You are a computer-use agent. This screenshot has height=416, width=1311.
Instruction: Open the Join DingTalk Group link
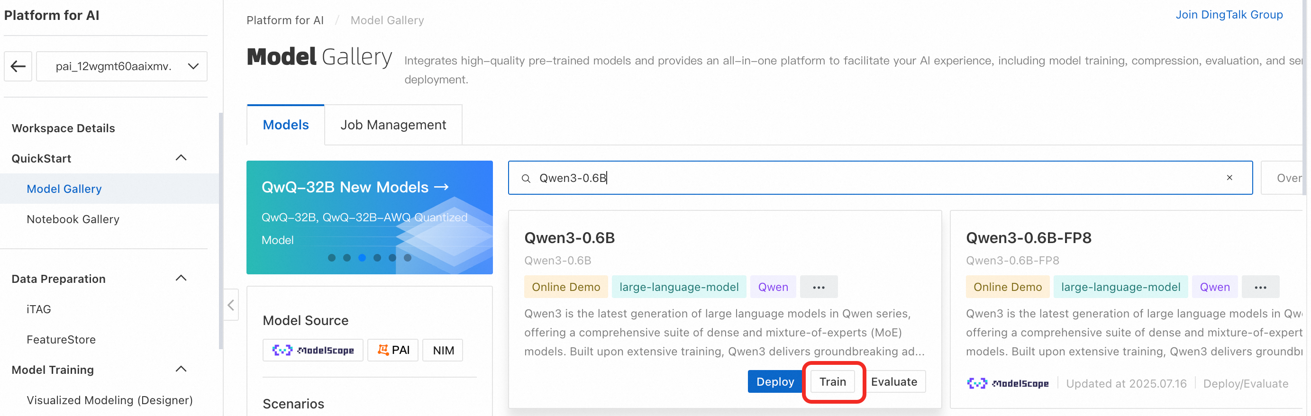pyautogui.click(x=1229, y=15)
